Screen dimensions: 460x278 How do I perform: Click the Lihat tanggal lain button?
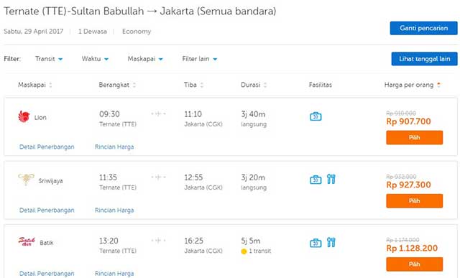[x=424, y=59]
